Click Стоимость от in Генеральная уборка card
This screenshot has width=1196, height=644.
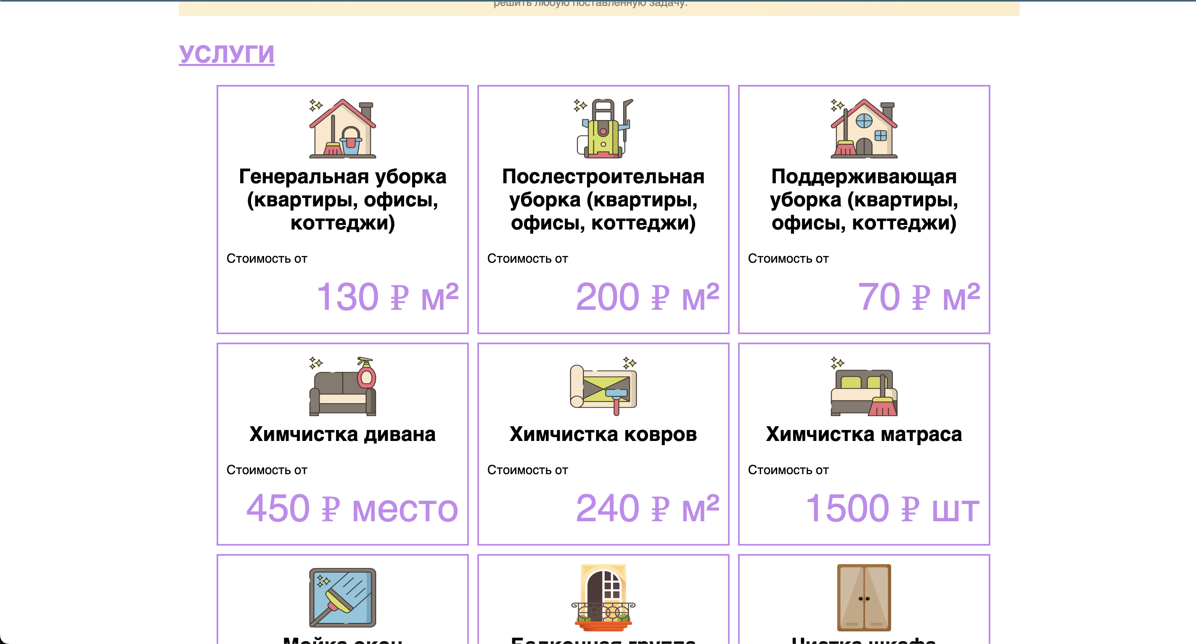click(x=267, y=259)
